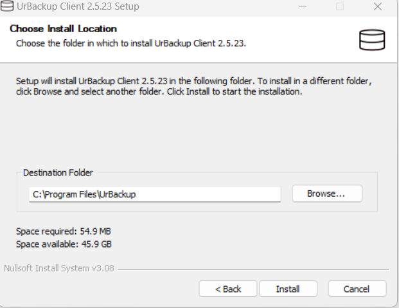The image size is (399, 308).
Task: Go back with the < Back button
Action: tap(227, 289)
